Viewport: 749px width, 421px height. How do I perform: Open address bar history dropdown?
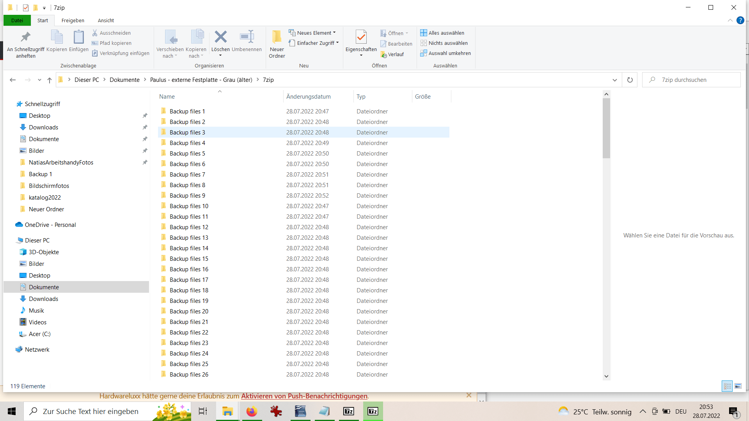[x=615, y=80]
